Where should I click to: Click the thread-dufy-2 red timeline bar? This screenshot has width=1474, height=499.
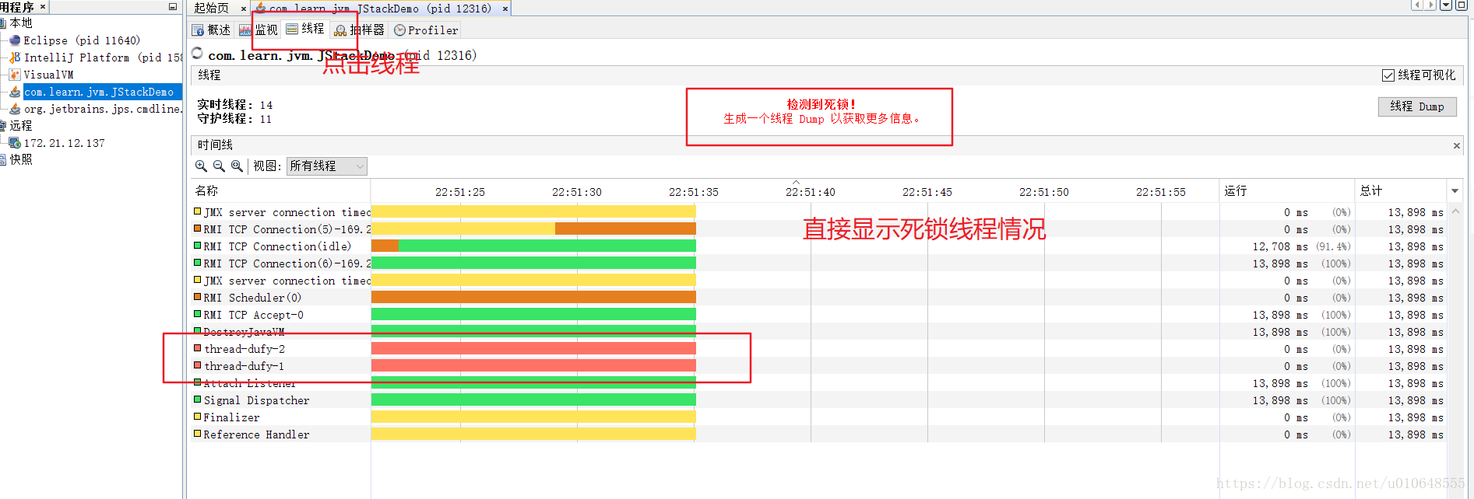[533, 348]
